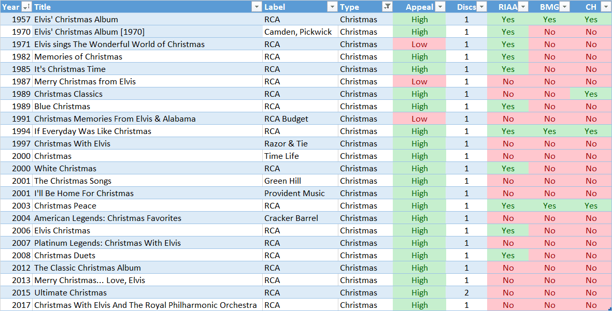This screenshot has height=311, width=612.
Task: Click the CH 'Yes' cell for Christmas Classics
Action: pyautogui.click(x=591, y=94)
